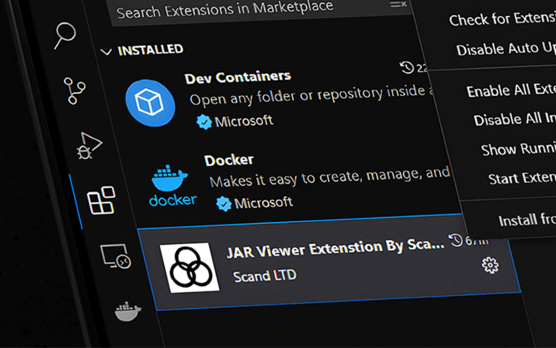This screenshot has width=556, height=348.
Task: Click gear icon for JAR Viewer extension
Action: point(490,265)
